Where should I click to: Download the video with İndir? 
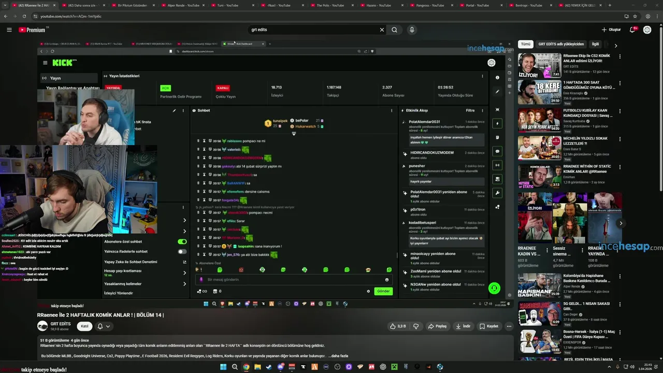pos(463,326)
